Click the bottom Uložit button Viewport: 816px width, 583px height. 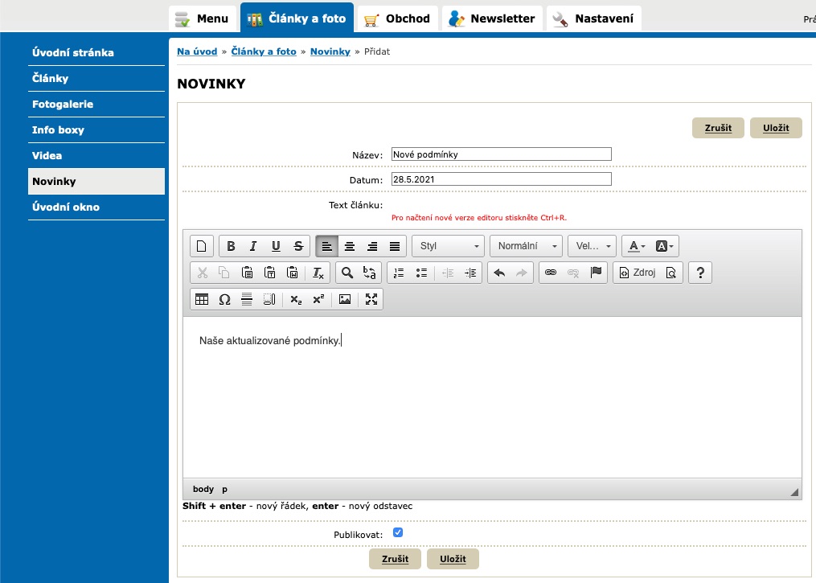point(453,559)
